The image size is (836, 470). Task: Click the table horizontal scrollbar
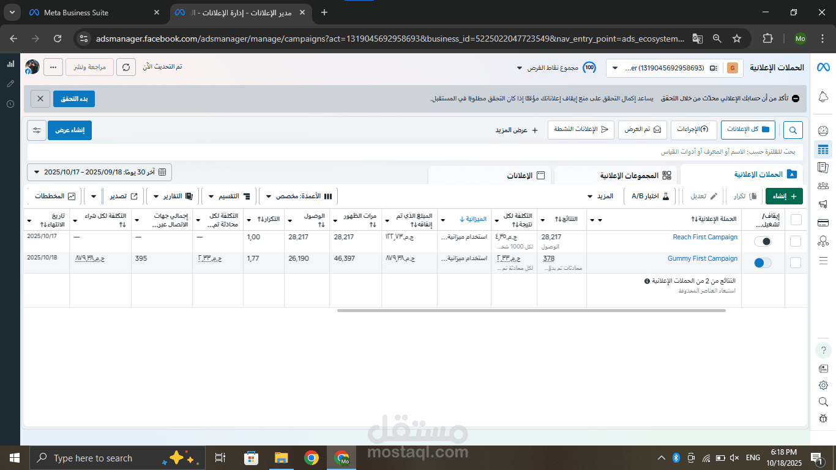(531, 310)
